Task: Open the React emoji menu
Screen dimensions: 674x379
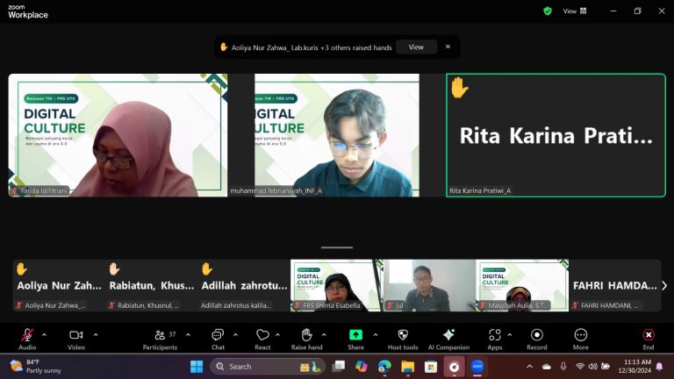Action: 262,339
